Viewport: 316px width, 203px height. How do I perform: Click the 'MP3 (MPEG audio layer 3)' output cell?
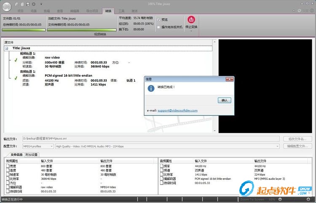[270, 179]
